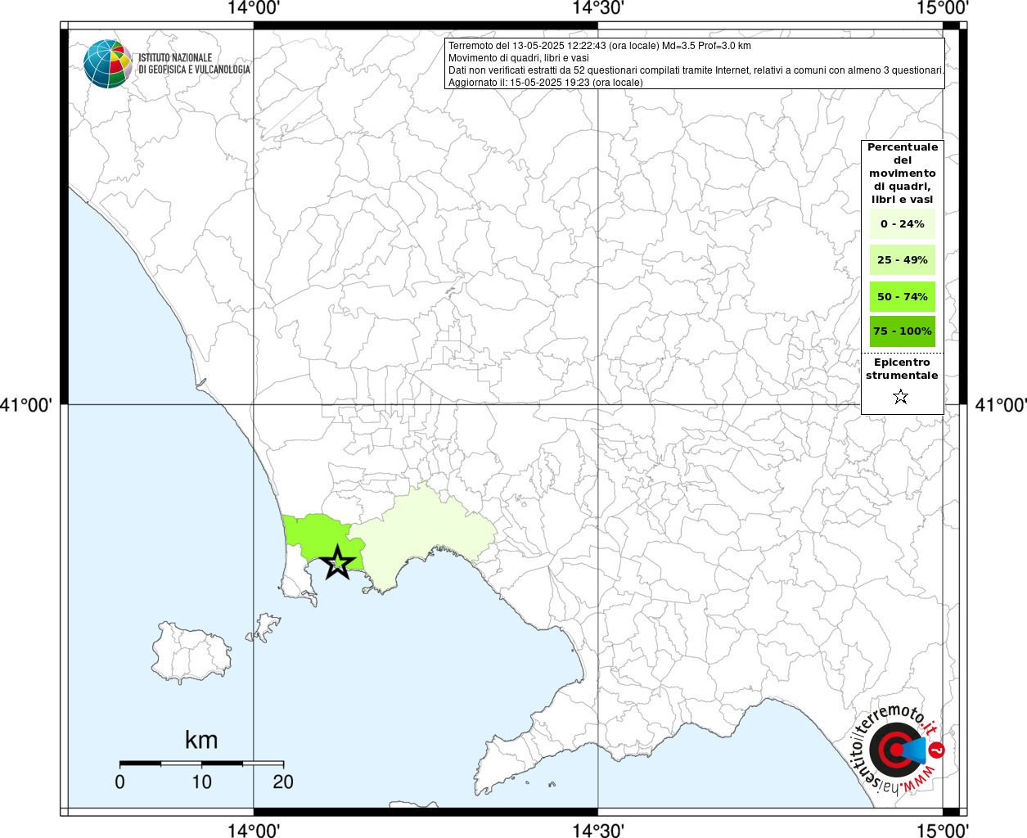Click the 'Epicentro strumentale' legend label
The image size is (1027, 838).
902,369
